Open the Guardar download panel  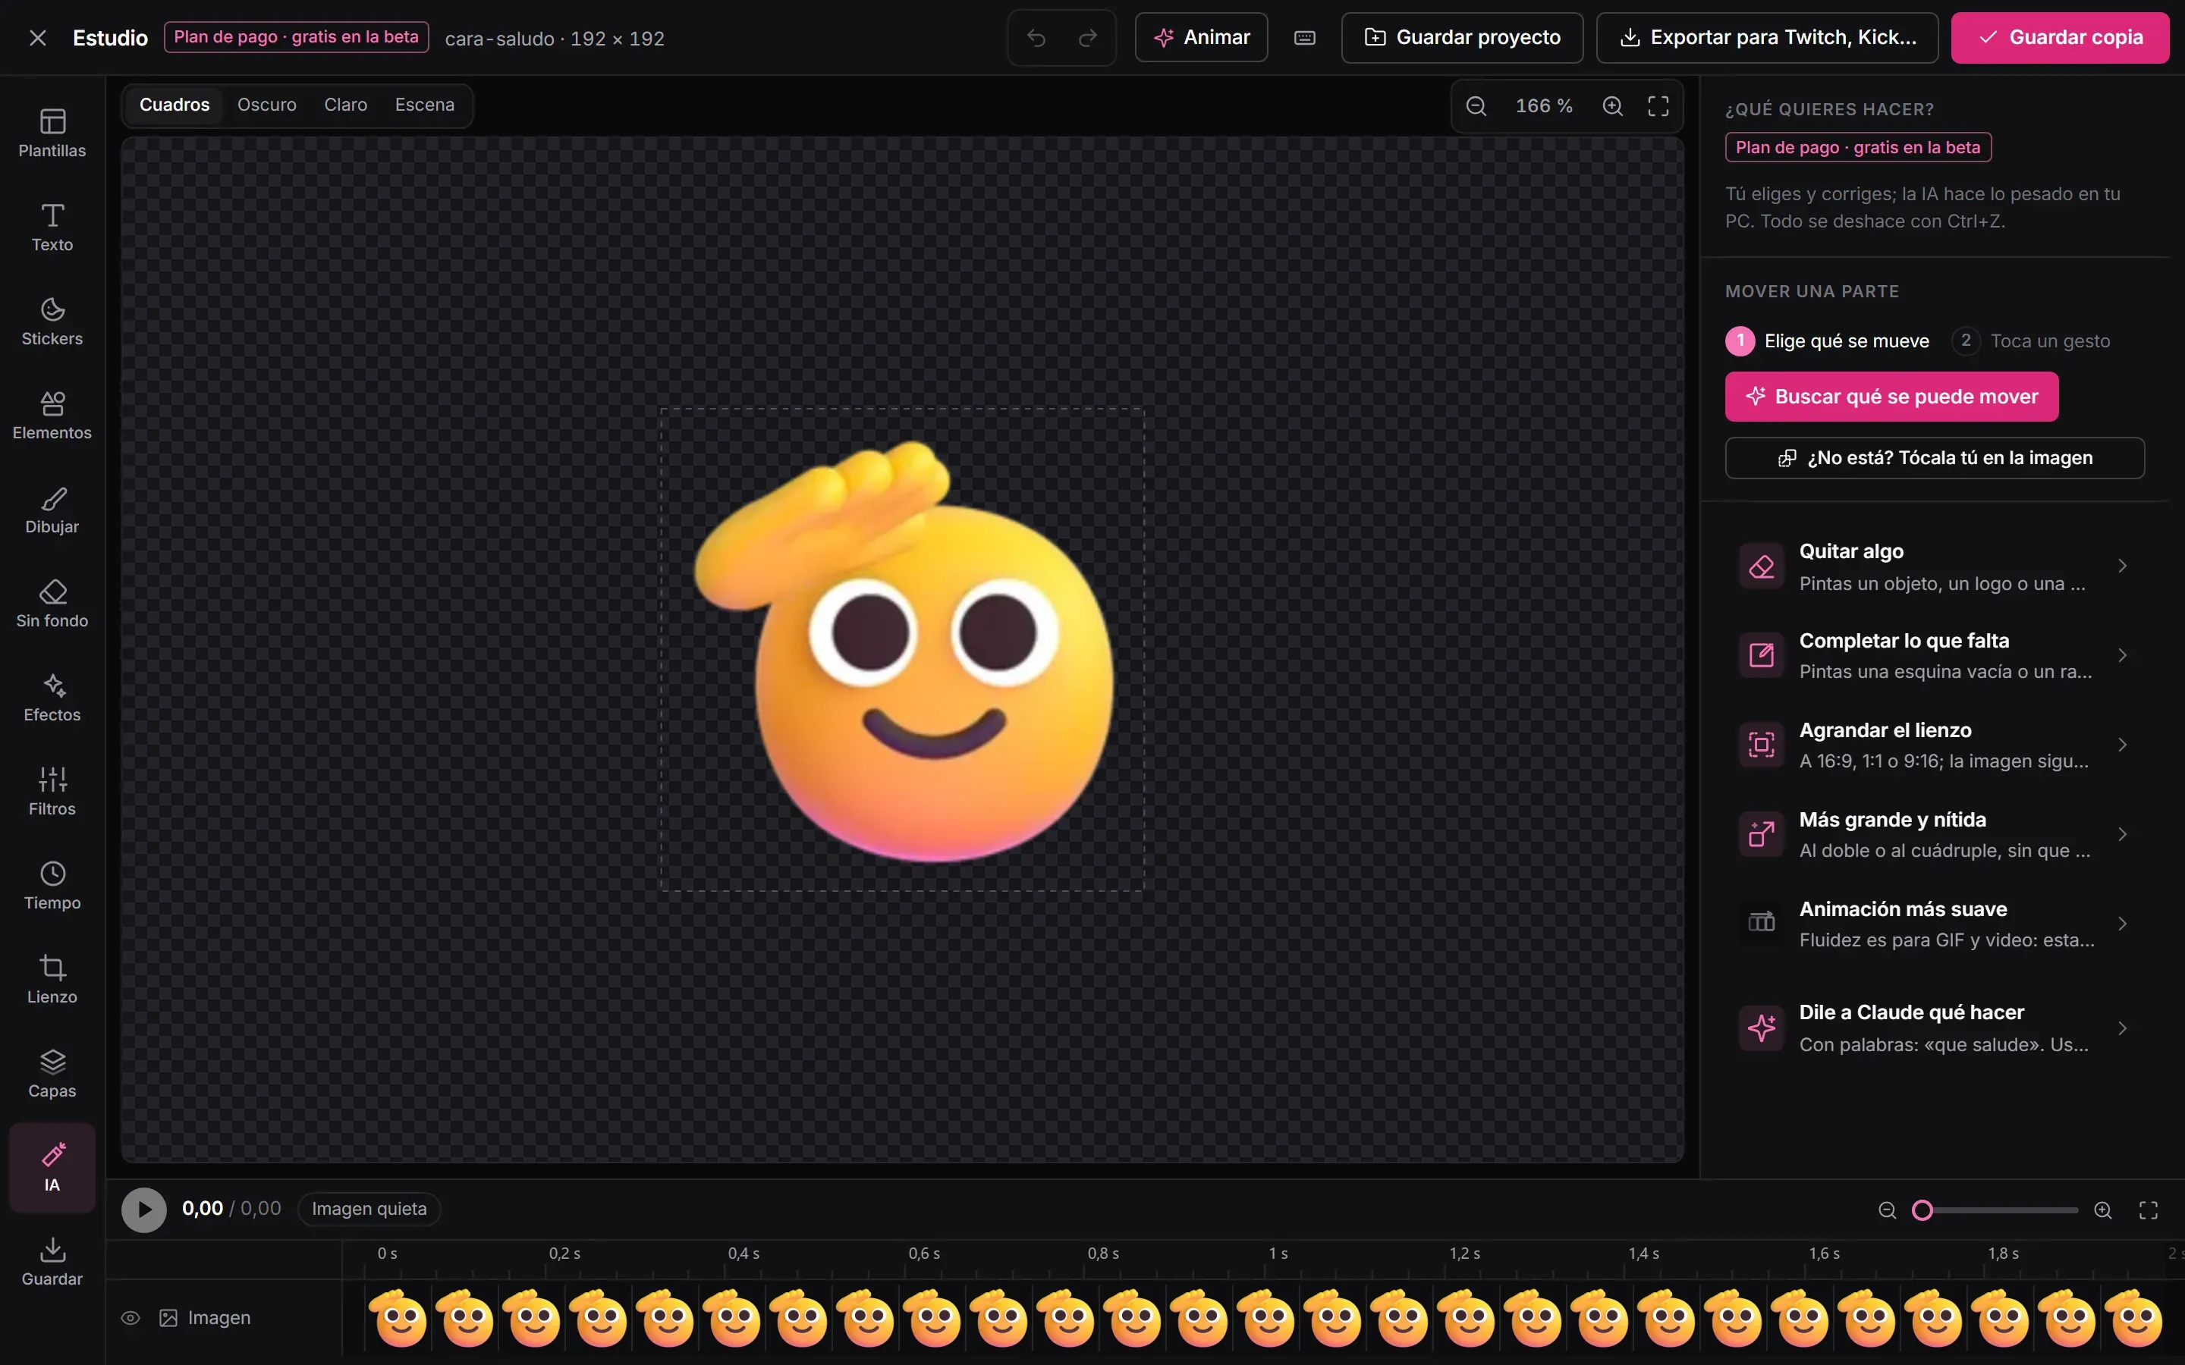[52, 1260]
